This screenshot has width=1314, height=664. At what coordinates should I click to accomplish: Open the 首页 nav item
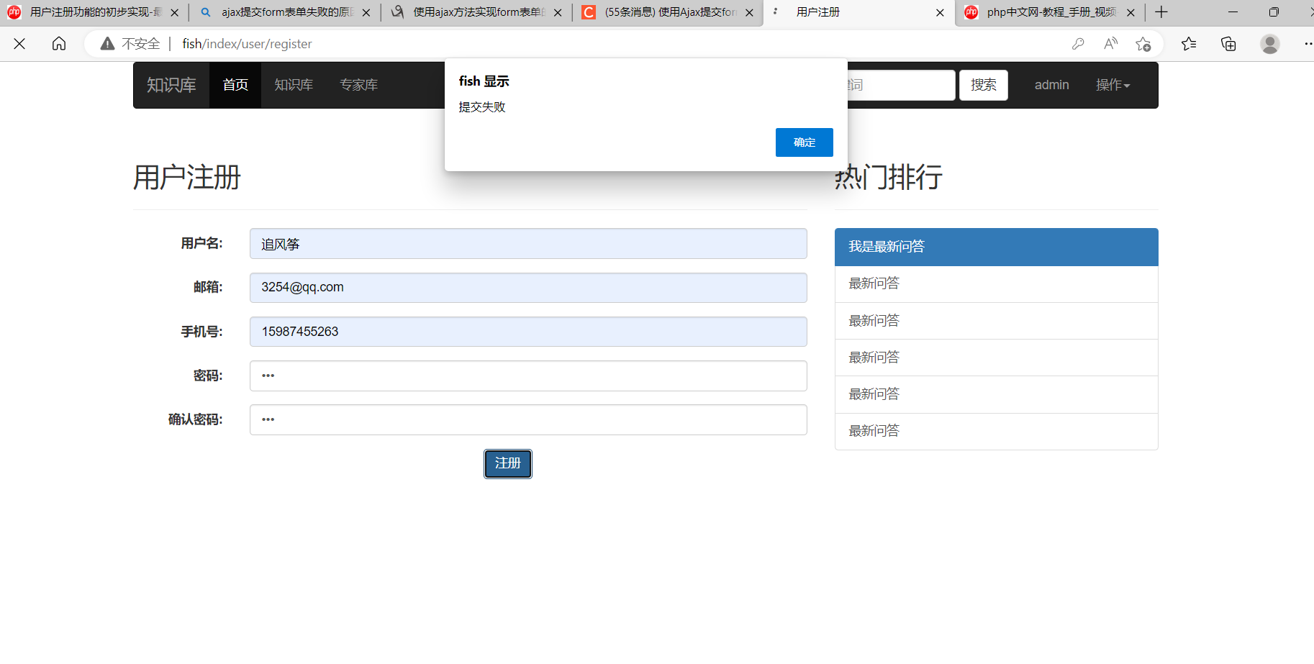pyautogui.click(x=235, y=85)
